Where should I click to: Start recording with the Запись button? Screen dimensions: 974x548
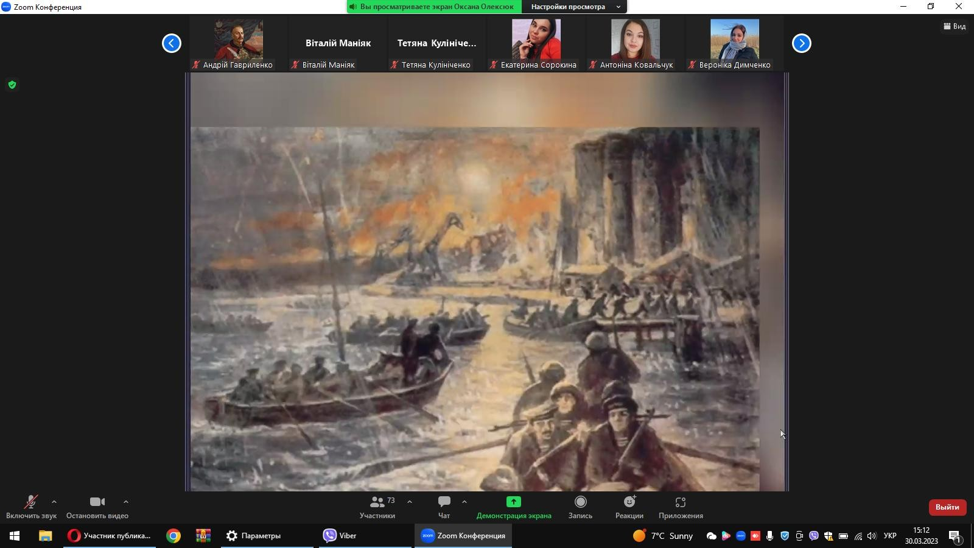click(x=580, y=507)
